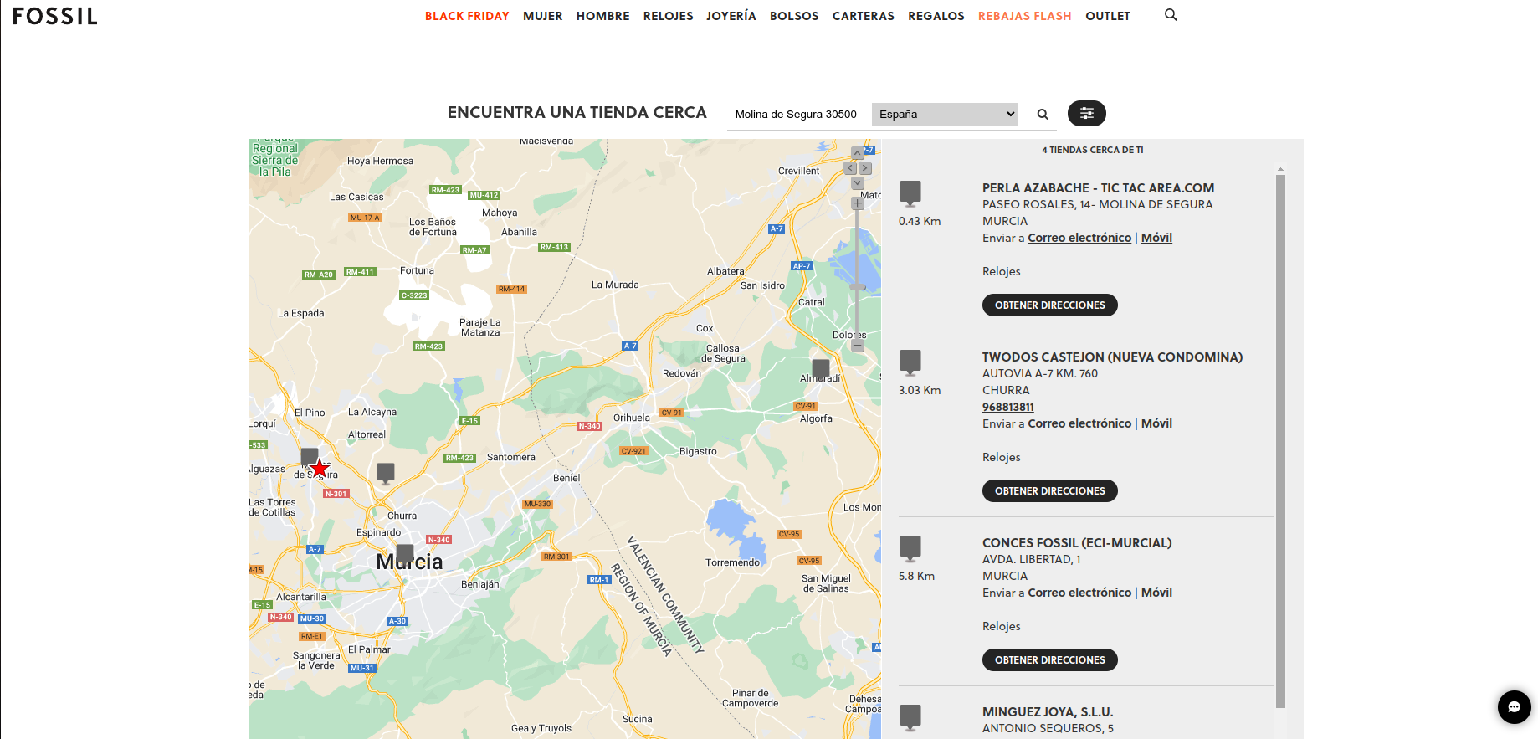Call Twodos Castejon phone 968813811
The height and width of the screenshot is (739, 1538).
(1008, 407)
